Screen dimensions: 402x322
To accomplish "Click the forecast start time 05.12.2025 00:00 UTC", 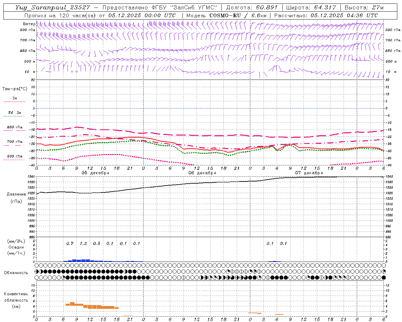I will [142, 15].
